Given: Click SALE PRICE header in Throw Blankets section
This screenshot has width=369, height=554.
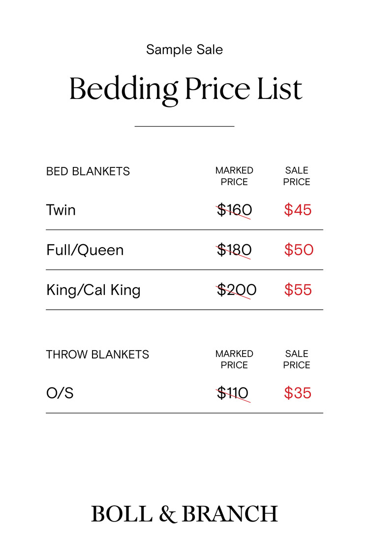Looking at the screenshot, I should point(297,359).
